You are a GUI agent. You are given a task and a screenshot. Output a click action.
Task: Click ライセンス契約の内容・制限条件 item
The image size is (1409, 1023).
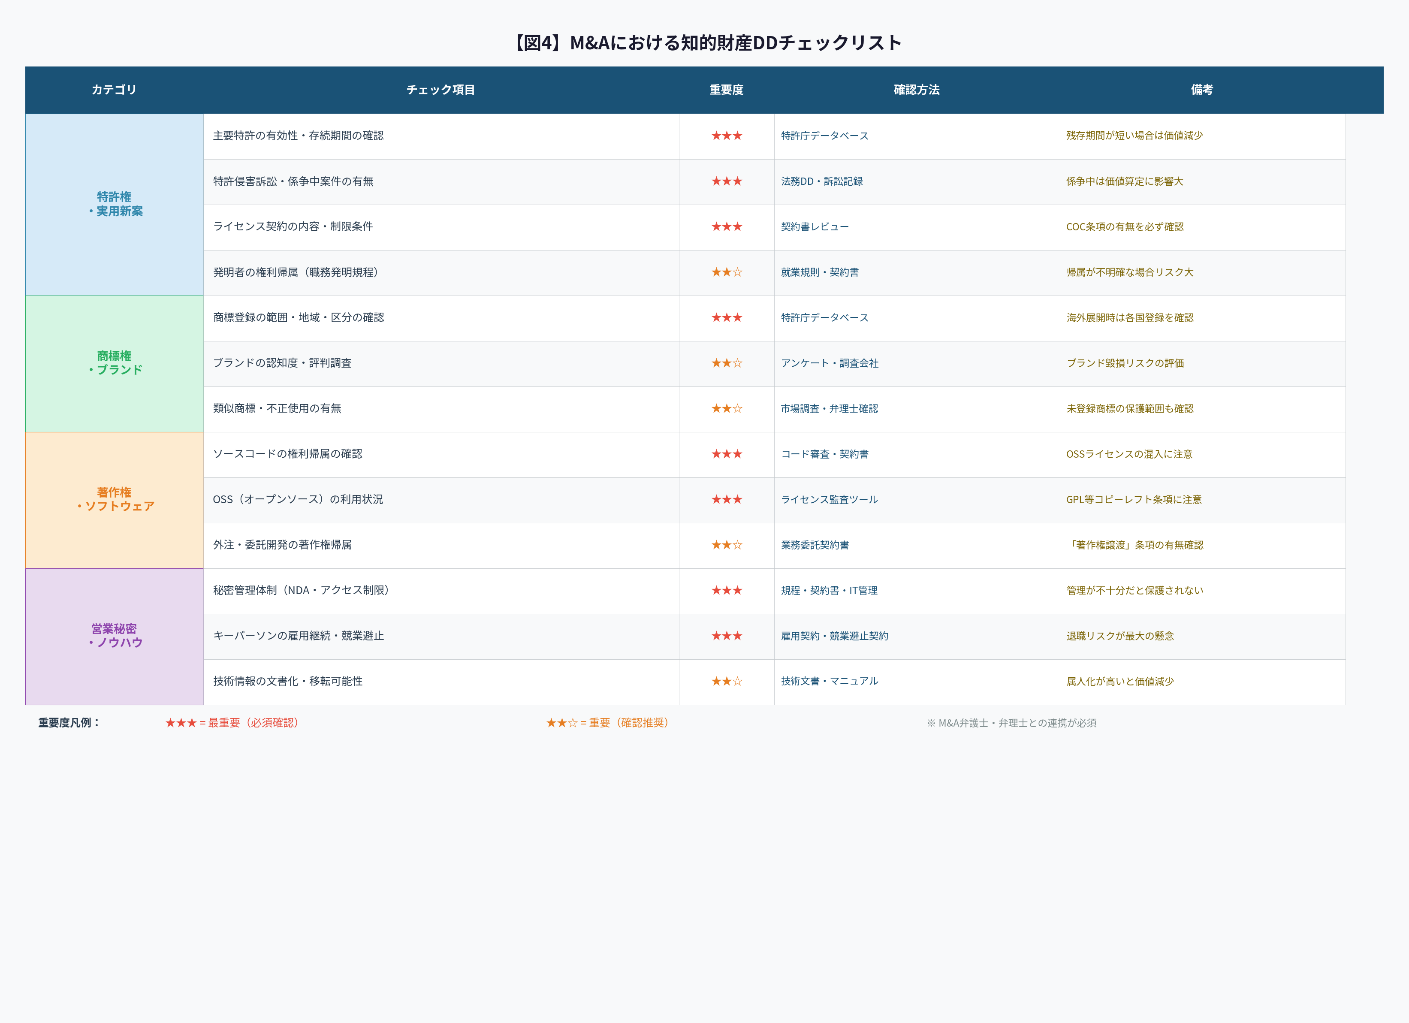(293, 227)
